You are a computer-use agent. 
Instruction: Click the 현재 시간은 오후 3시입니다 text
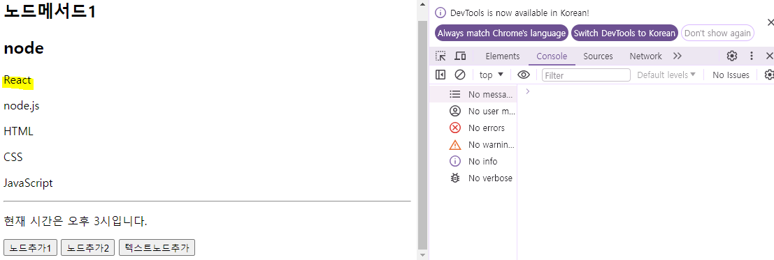pyautogui.click(x=75, y=221)
